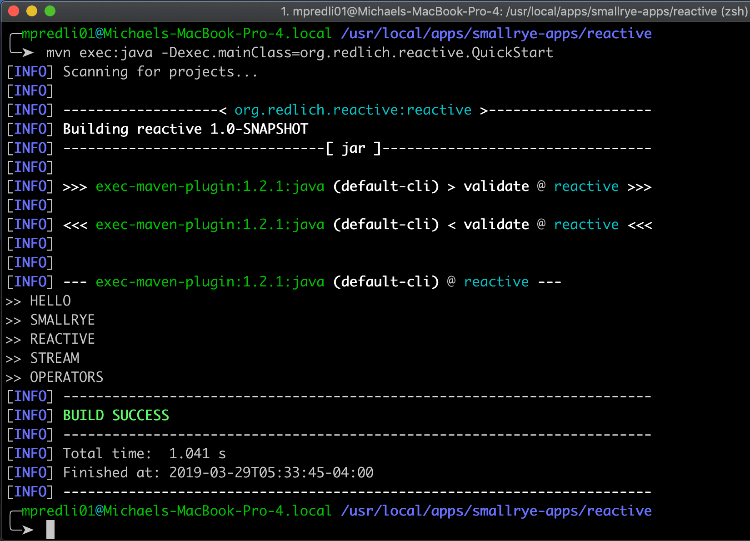
Task: Click the >> marker beside HELLO output
Action: [14, 301]
